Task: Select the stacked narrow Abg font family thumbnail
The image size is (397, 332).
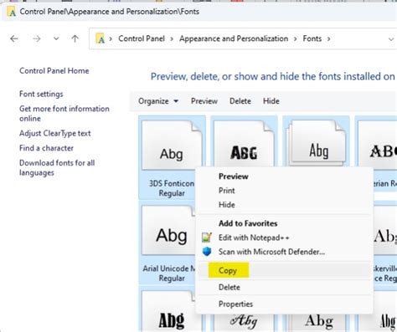Action: (x=317, y=144)
